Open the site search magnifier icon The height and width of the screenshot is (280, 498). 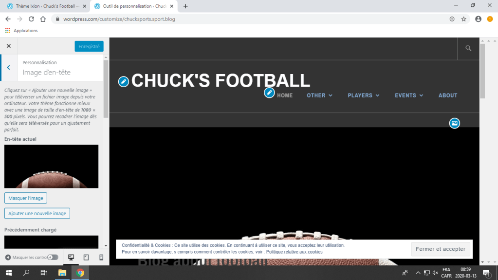coord(468,48)
